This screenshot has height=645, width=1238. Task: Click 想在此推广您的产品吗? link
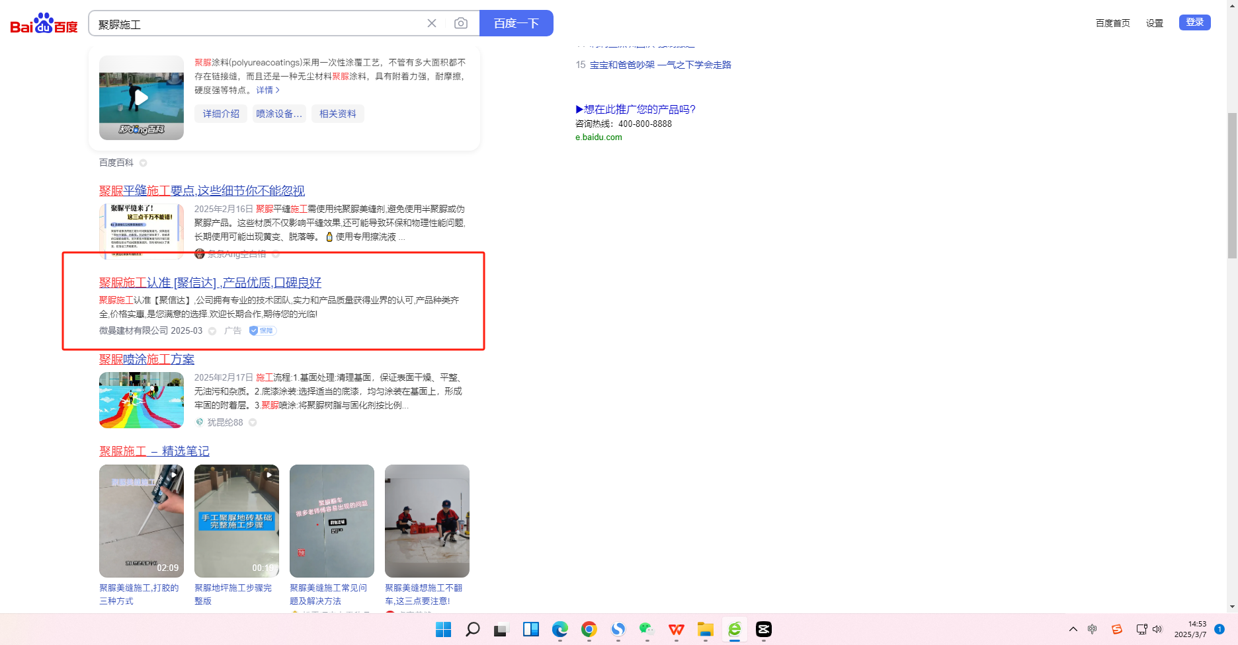pos(636,109)
